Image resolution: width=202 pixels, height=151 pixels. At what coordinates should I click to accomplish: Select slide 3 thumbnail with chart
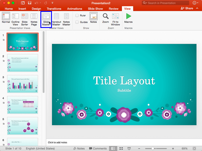[23, 84]
